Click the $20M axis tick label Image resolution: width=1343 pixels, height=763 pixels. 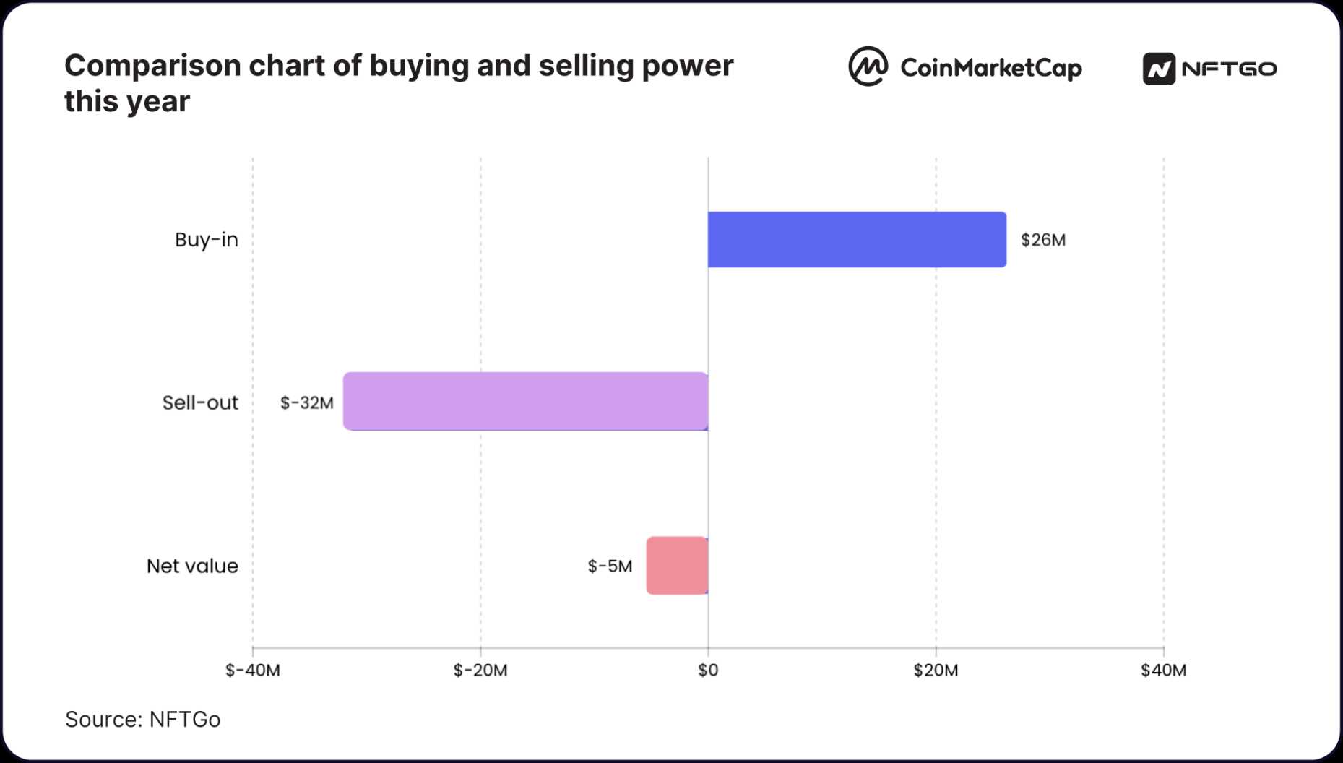tap(936, 671)
